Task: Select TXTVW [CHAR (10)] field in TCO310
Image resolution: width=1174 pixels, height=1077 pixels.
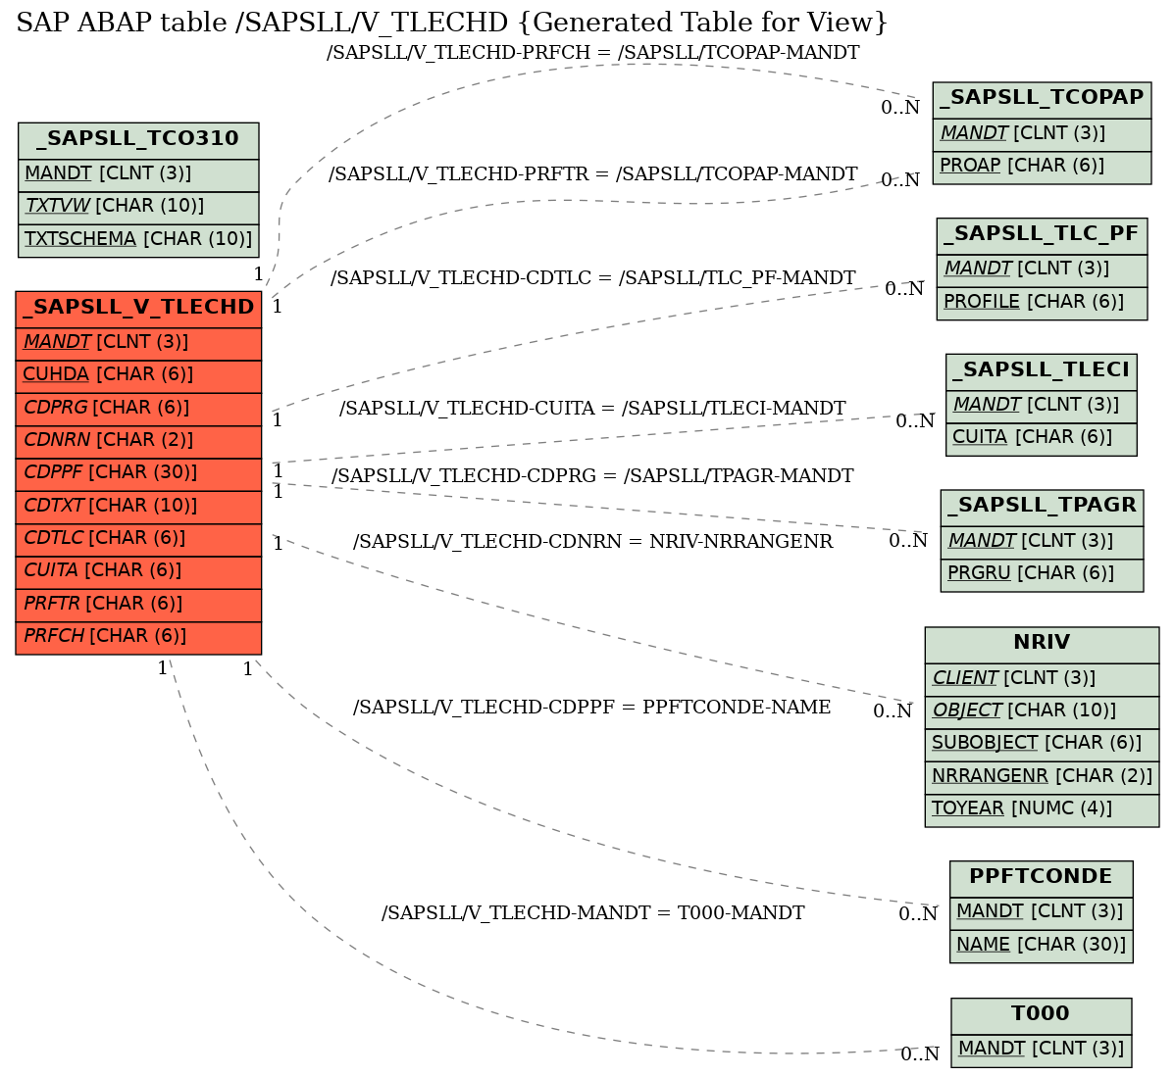Action: (x=138, y=207)
